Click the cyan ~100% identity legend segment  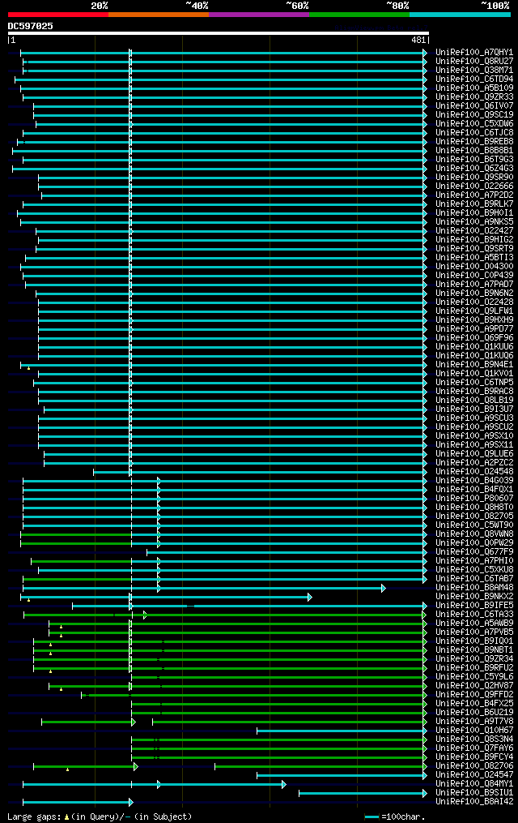coord(460,15)
